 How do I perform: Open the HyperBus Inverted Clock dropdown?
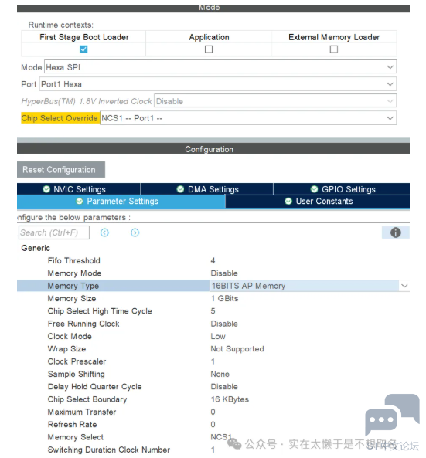click(275, 101)
